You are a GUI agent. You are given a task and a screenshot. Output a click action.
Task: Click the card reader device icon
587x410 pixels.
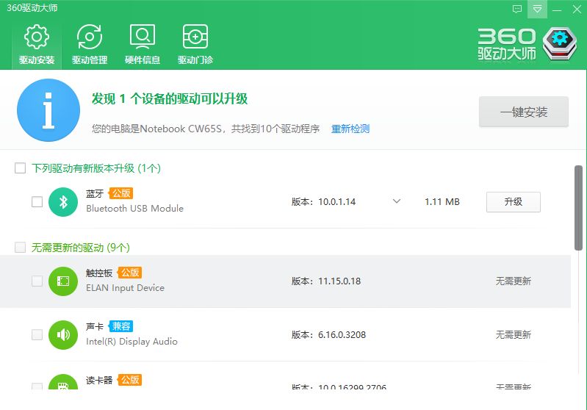(x=63, y=382)
